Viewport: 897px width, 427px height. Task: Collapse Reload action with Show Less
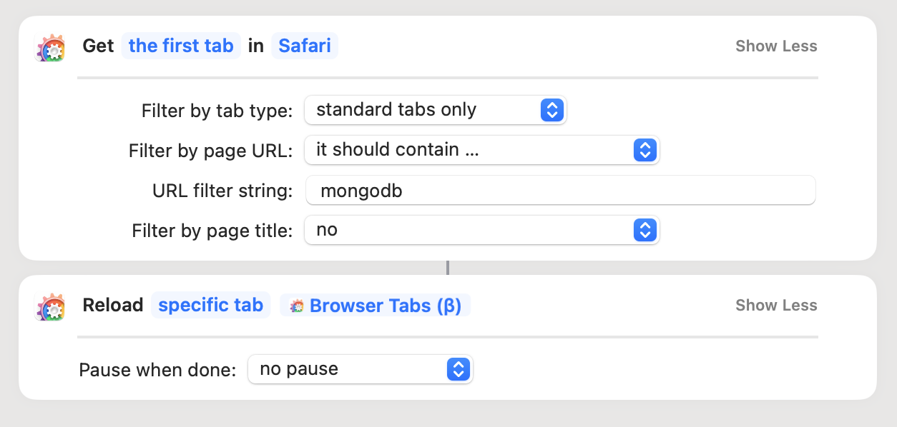pos(776,306)
